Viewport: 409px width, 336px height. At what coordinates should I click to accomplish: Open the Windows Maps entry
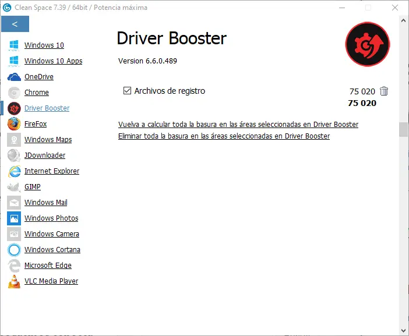coord(48,140)
